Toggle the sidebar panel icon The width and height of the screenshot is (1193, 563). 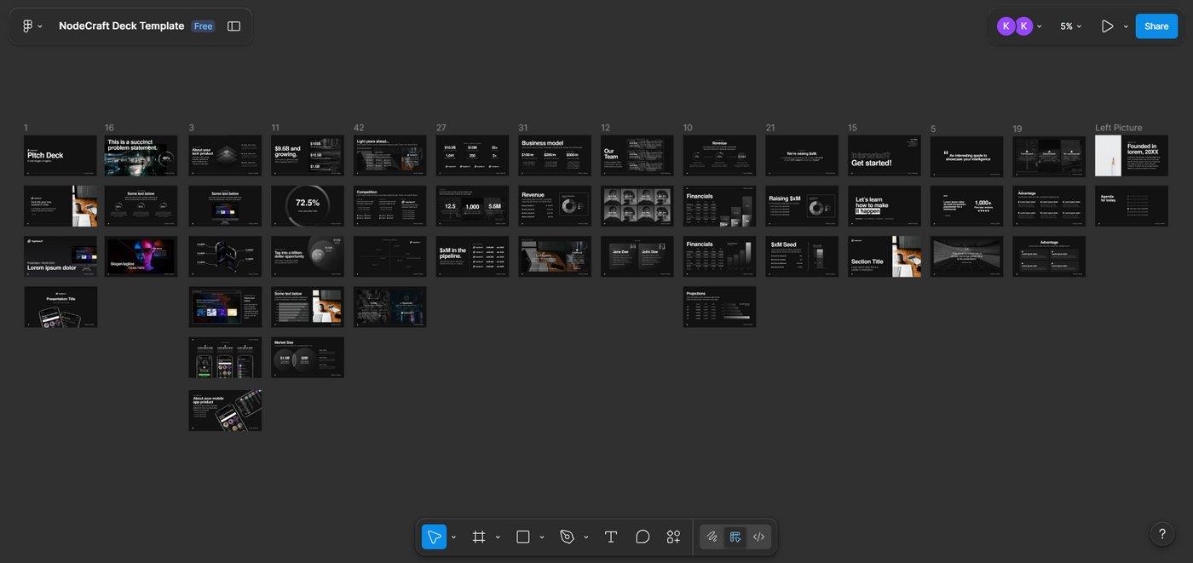tap(233, 26)
